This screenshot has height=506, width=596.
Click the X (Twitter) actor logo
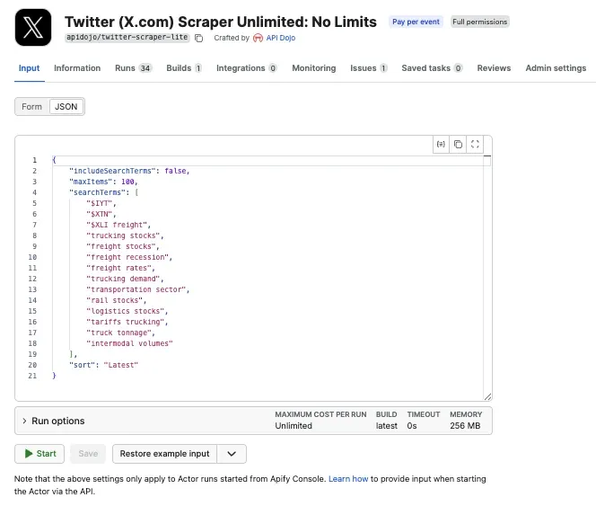33,28
